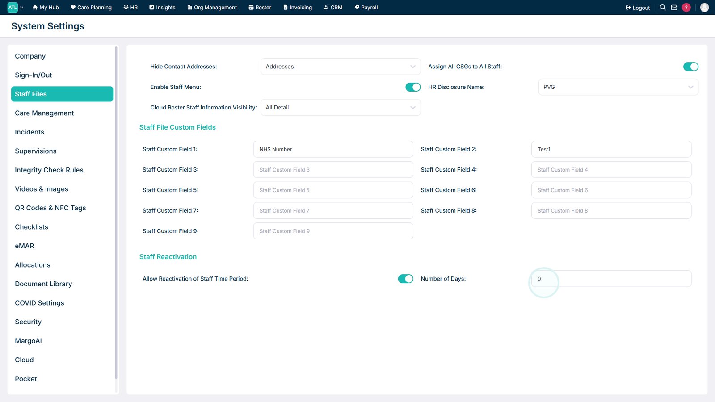Open the Roster menu
This screenshot has height=402, width=715.
(x=260, y=8)
